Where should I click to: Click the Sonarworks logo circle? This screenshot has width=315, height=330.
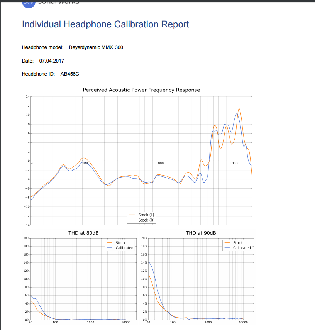(x=29, y=3)
